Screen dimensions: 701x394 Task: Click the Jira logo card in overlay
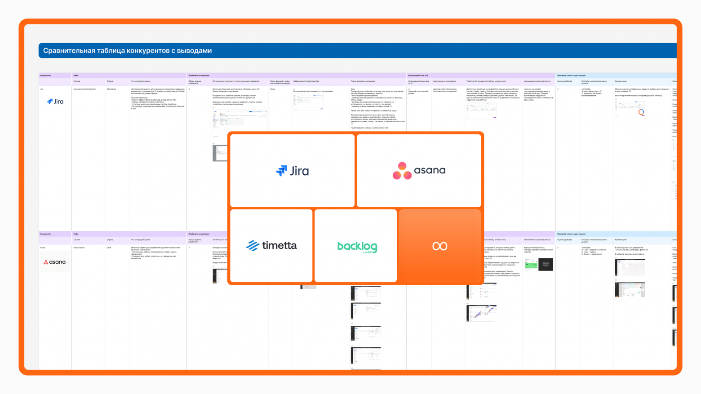[x=293, y=171]
